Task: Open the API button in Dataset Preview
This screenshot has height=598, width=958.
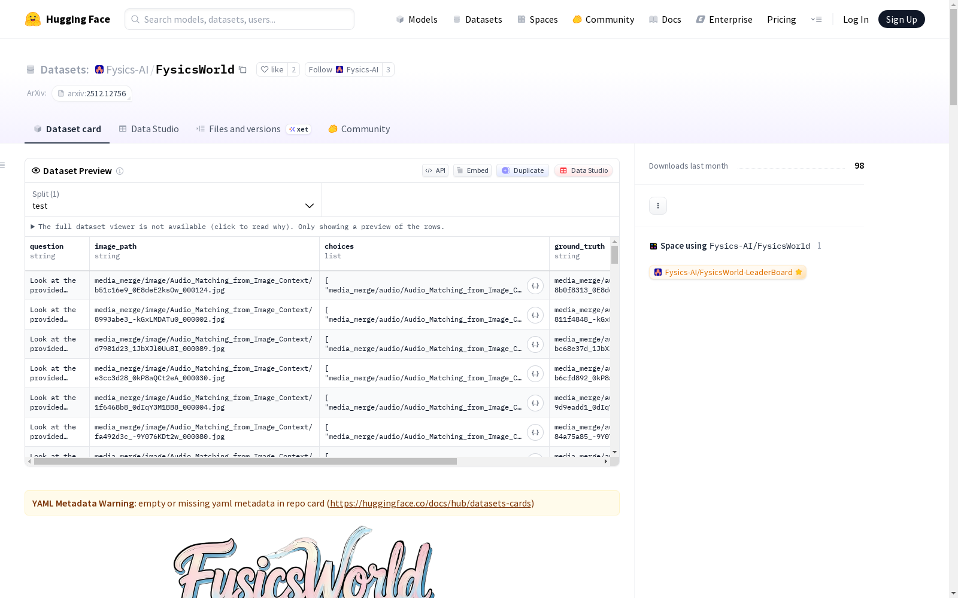Action: click(x=435, y=170)
